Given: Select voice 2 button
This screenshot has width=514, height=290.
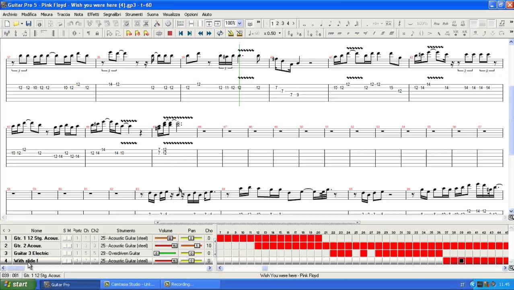Looking at the screenshot, I should (278, 23).
